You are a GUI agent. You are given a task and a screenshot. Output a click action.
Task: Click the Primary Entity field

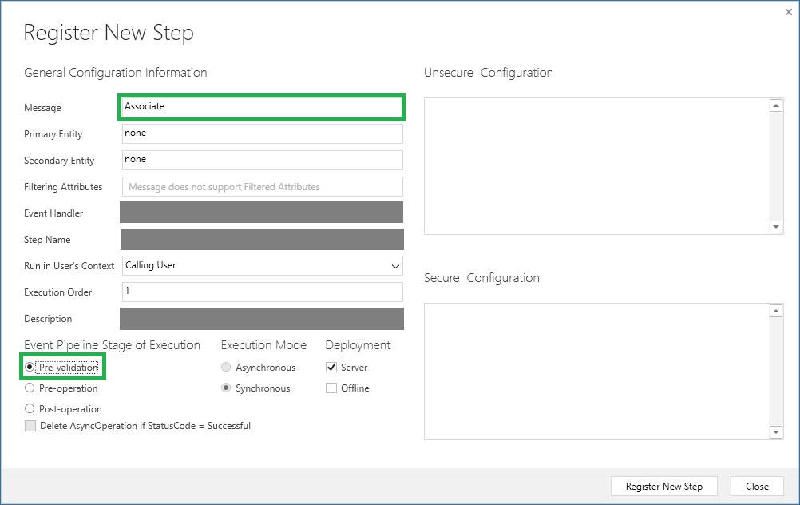(x=261, y=133)
